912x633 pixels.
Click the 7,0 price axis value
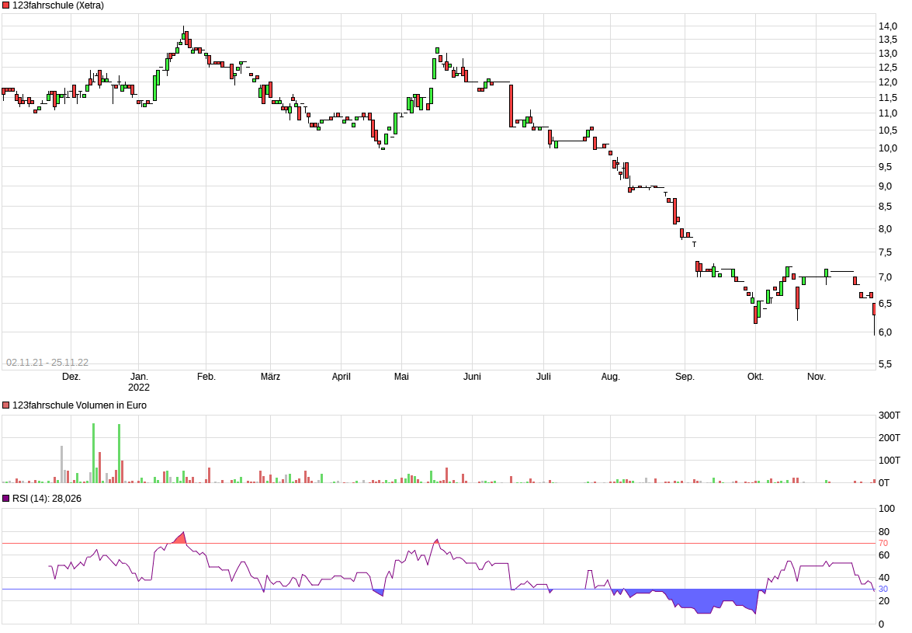[x=885, y=277]
